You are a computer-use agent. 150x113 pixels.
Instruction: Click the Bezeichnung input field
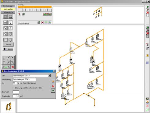click(x=24, y=79)
